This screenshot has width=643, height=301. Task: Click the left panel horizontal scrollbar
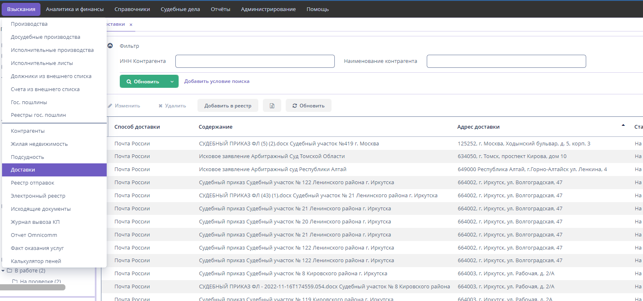[33, 288]
